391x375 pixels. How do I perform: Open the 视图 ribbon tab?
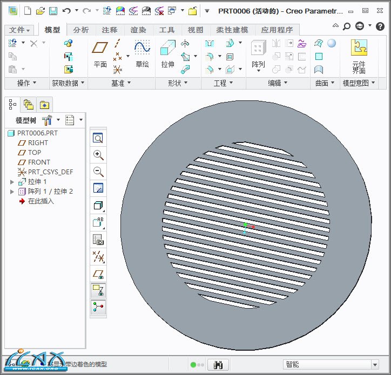pos(195,30)
